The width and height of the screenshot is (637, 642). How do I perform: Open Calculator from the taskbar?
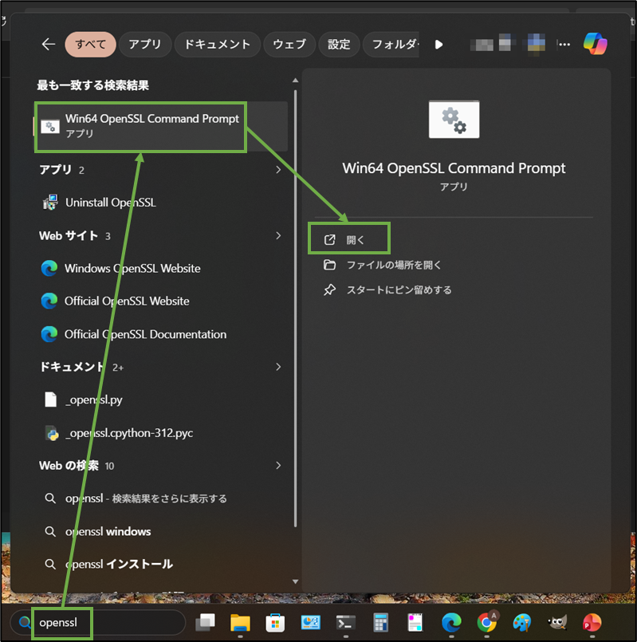(x=381, y=623)
